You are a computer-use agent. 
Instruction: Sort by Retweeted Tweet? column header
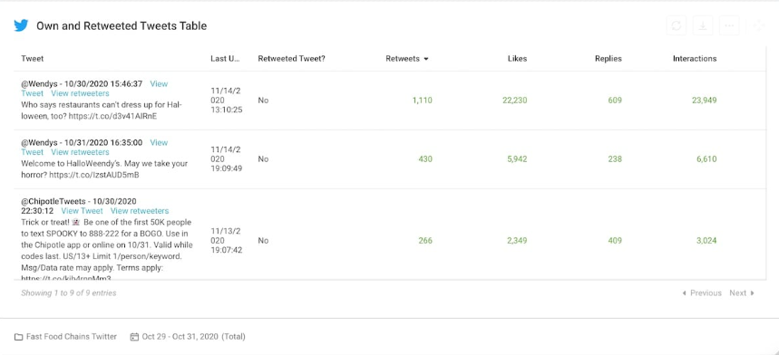(x=292, y=59)
